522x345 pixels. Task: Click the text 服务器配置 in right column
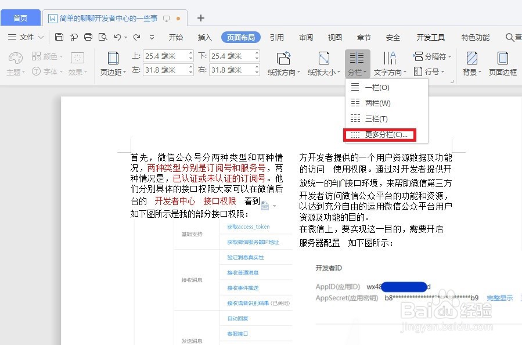pos(319,243)
